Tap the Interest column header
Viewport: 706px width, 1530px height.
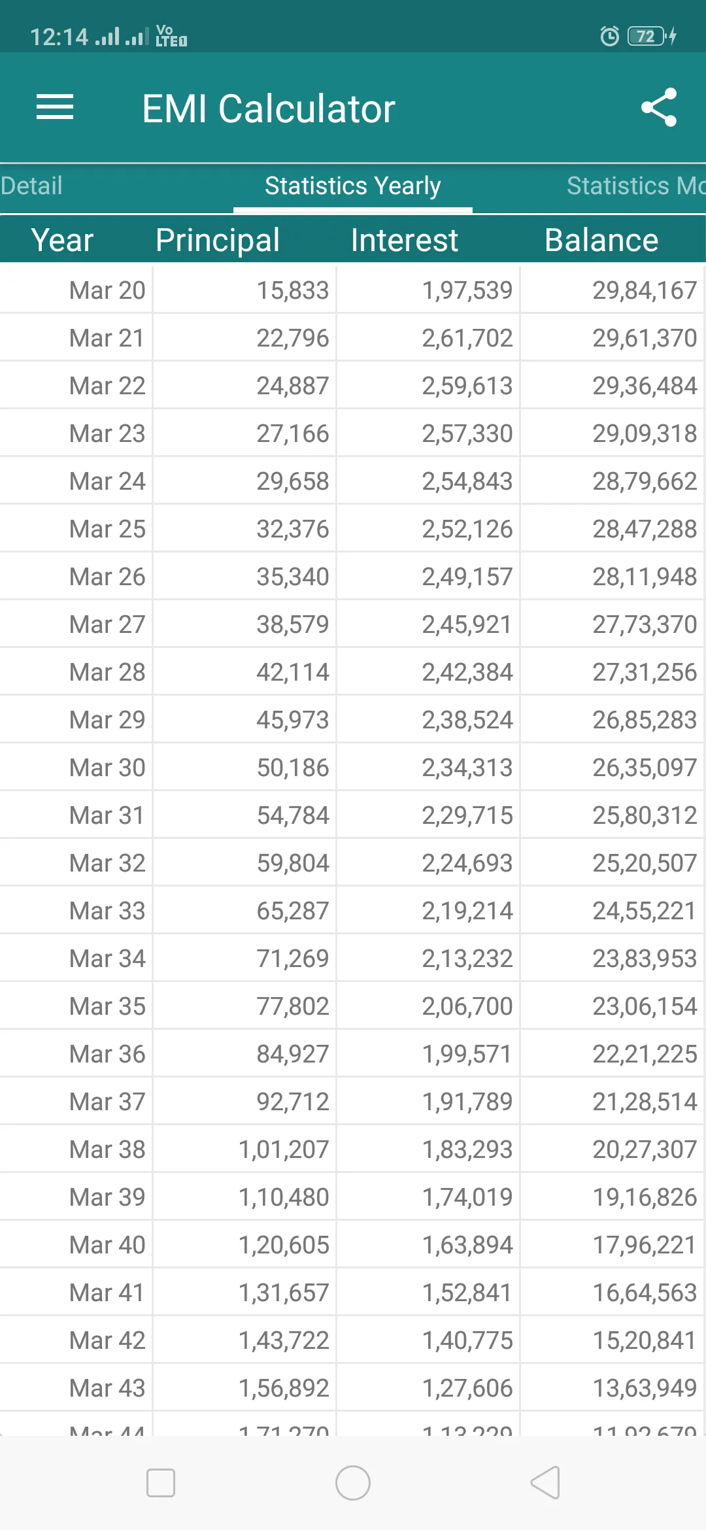(x=405, y=240)
